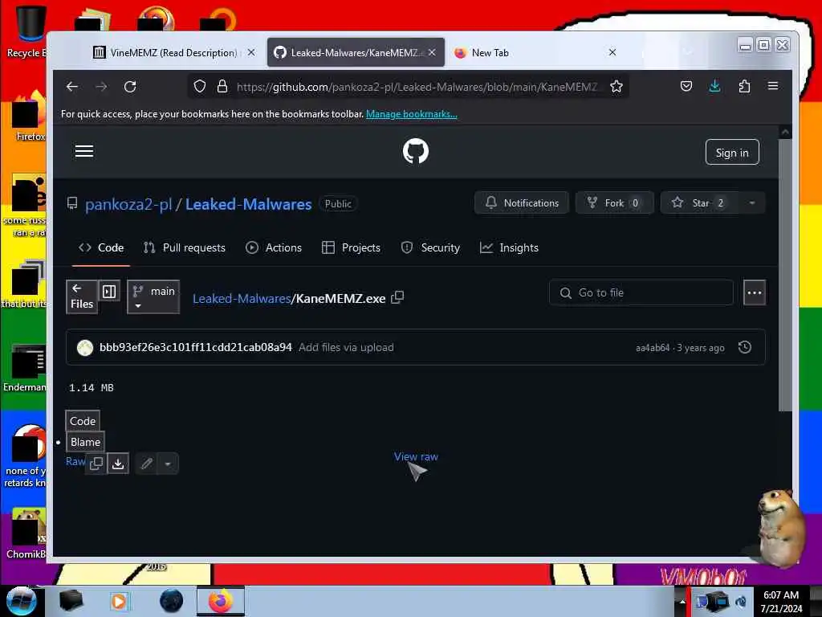Click the View raw link

click(x=416, y=456)
